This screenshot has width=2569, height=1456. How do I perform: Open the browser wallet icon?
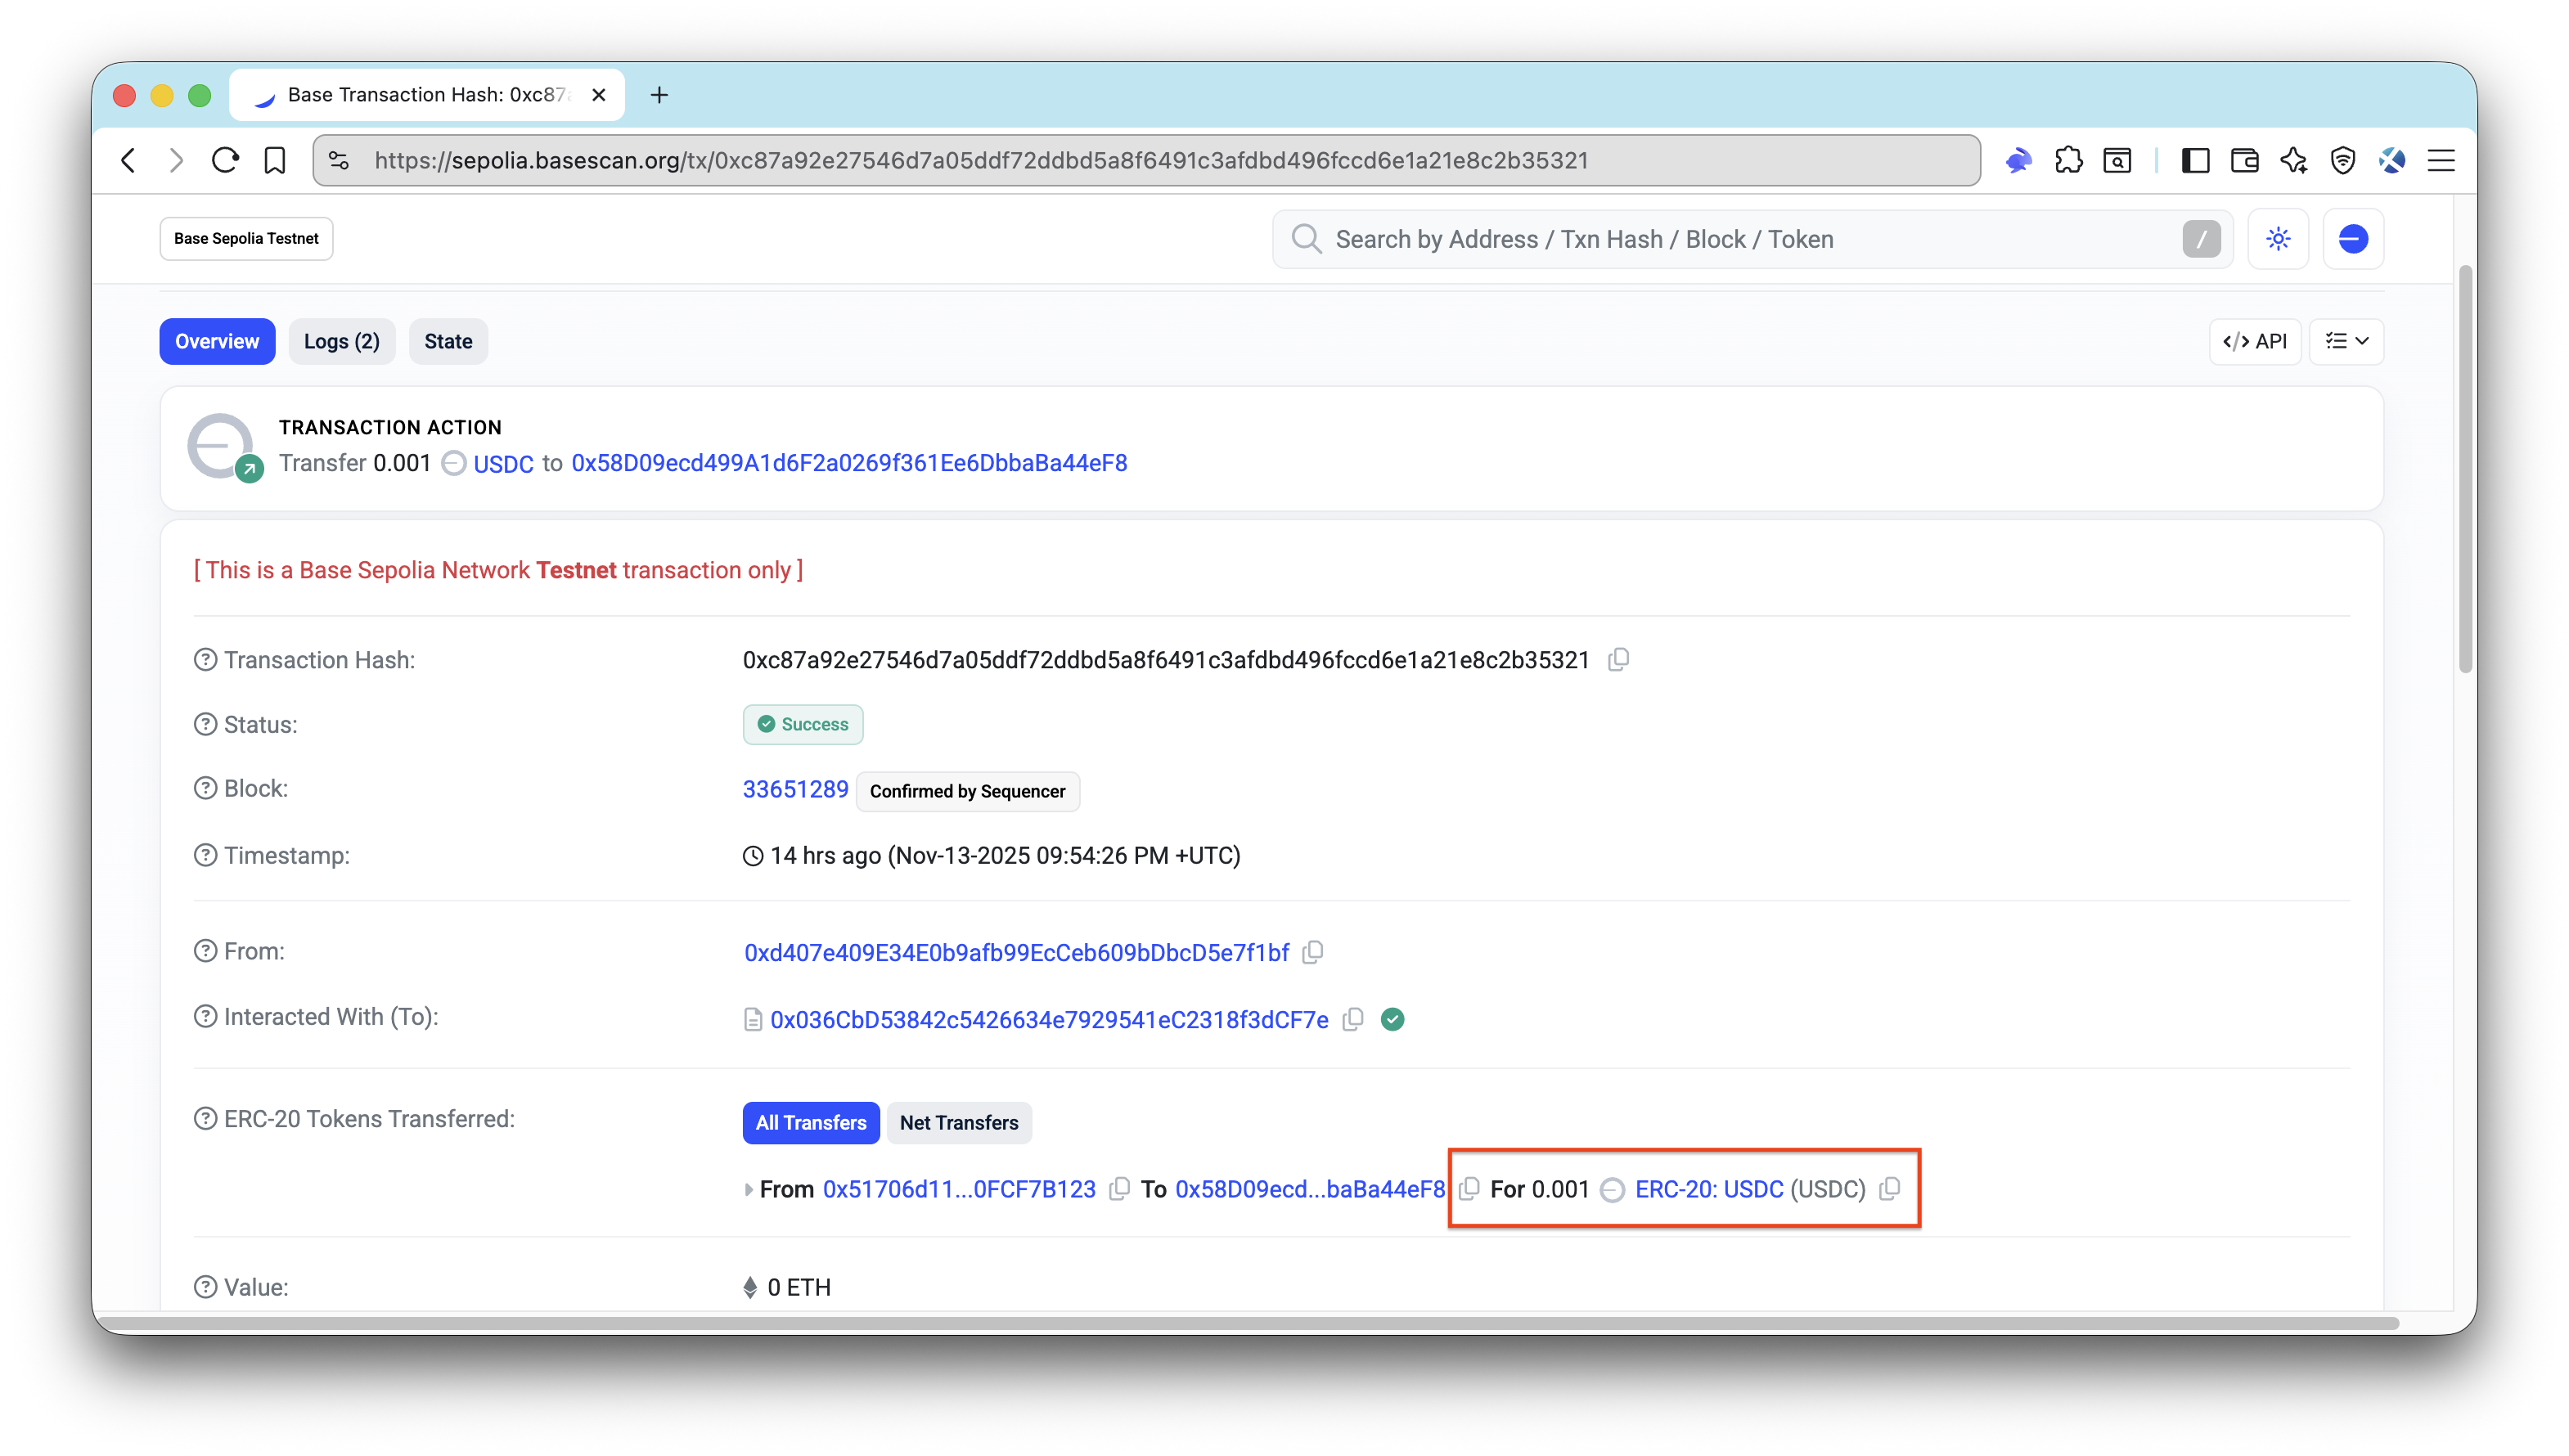(2244, 160)
